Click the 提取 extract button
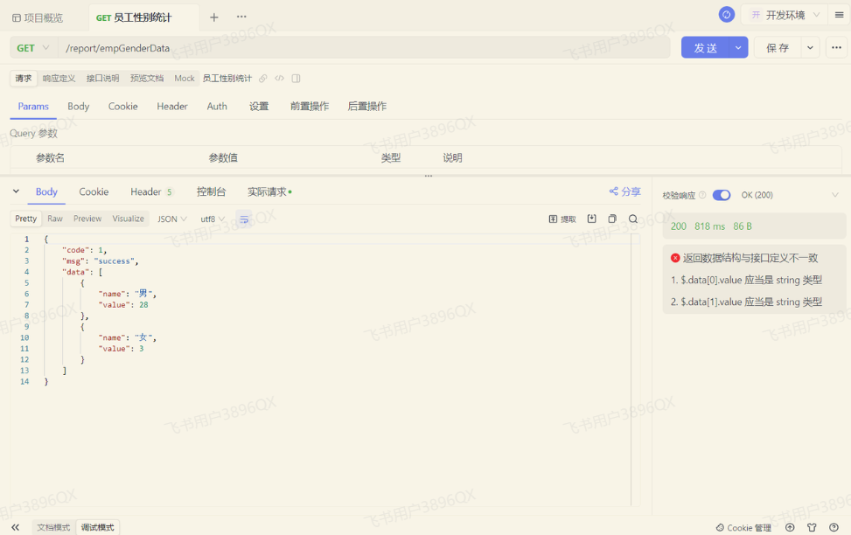This screenshot has width=851, height=535. pyautogui.click(x=562, y=219)
